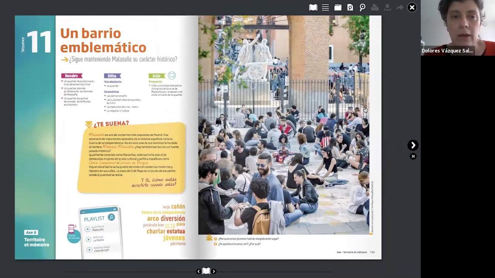Activate the zoom magnifier tool
Image resolution: width=495 pixels, height=278 pixels.
point(362,7)
